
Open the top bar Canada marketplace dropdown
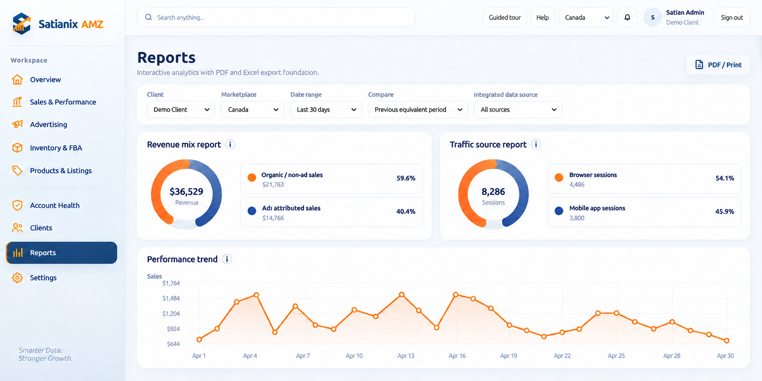[586, 18]
